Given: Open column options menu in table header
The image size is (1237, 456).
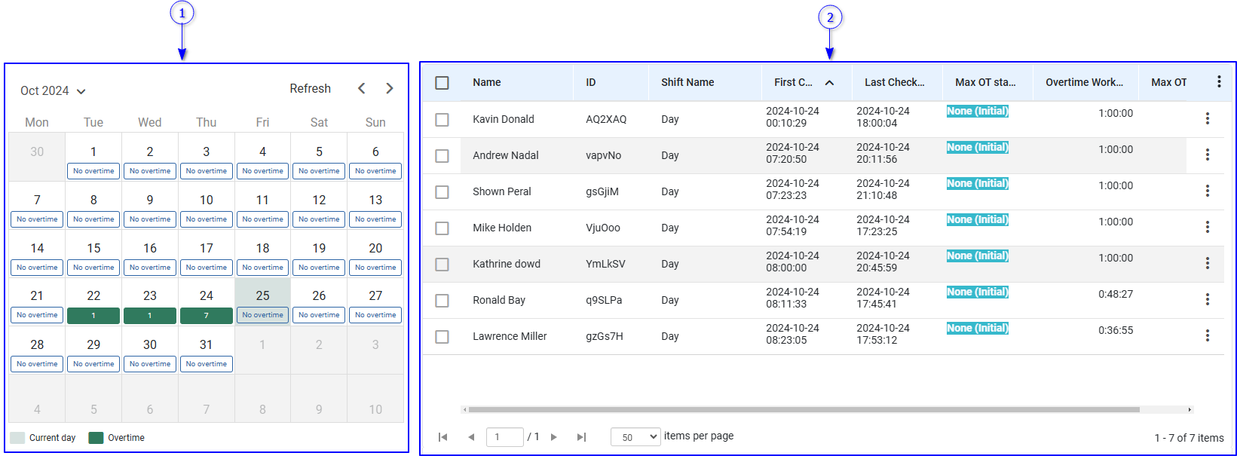Looking at the screenshot, I should 1218,82.
